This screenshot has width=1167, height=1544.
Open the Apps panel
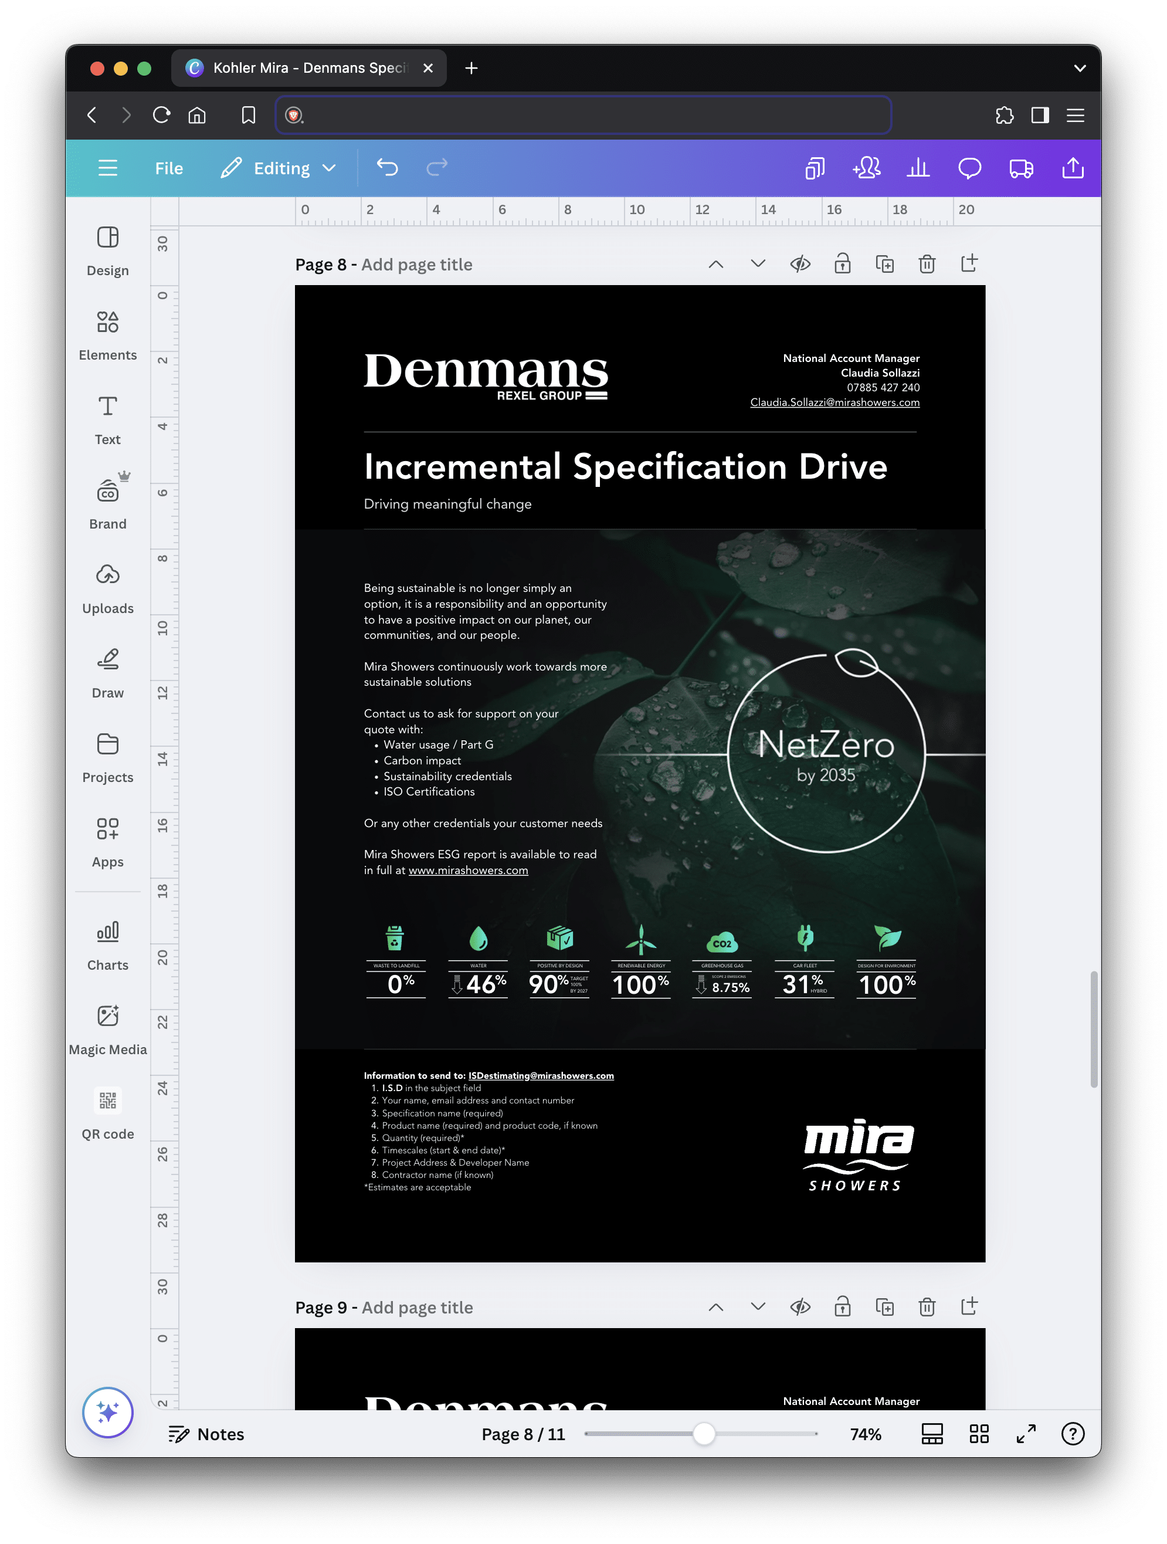[x=107, y=842]
